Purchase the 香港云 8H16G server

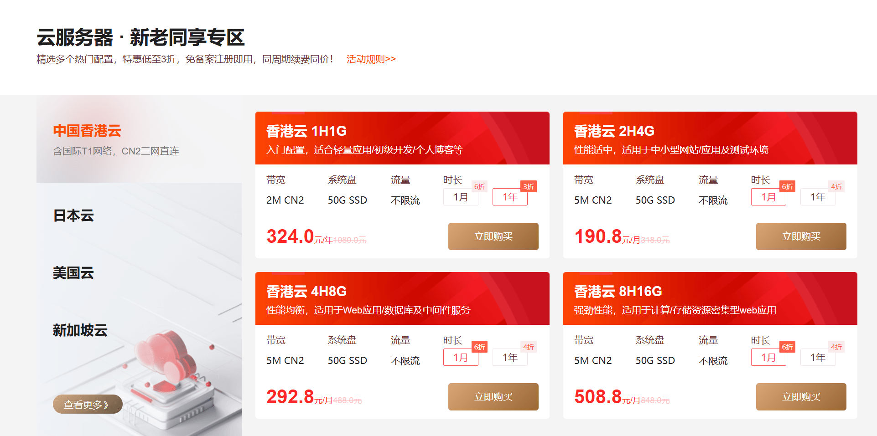[801, 397]
